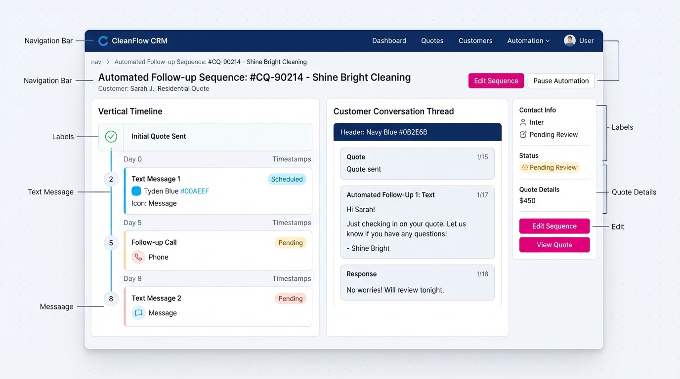Open the User avatar picture
This screenshot has height=379, width=680.
(x=570, y=40)
